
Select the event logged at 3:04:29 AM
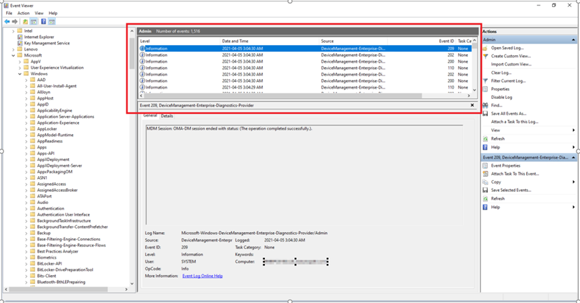(x=306, y=87)
